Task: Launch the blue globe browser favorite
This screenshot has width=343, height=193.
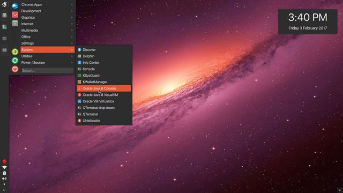Action: (15, 6)
